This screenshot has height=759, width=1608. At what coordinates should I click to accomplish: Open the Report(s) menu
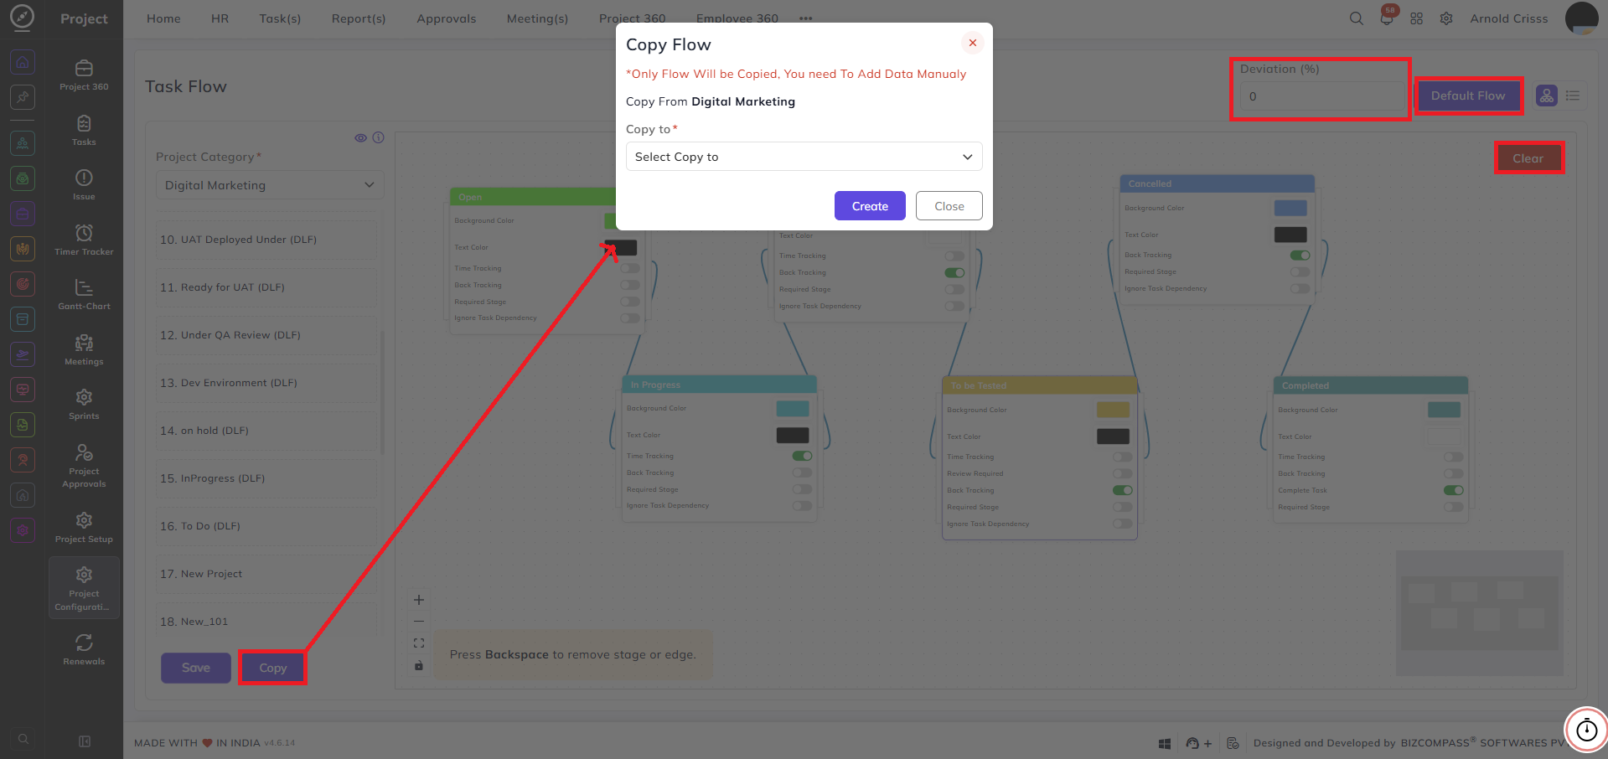[x=359, y=18]
